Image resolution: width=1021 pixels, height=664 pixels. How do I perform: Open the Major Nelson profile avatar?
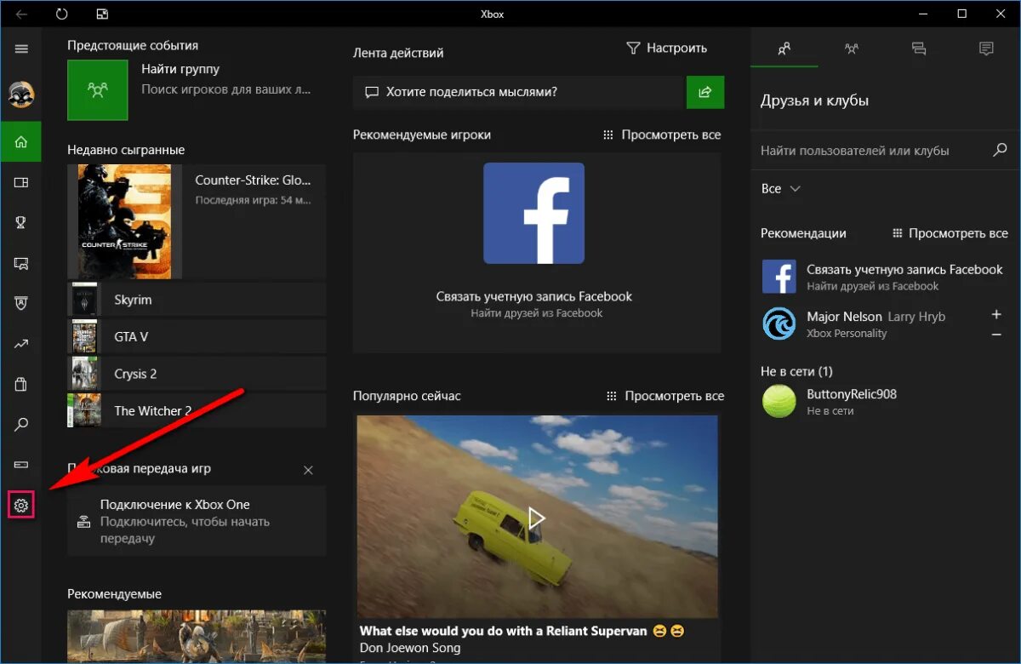[x=779, y=323]
